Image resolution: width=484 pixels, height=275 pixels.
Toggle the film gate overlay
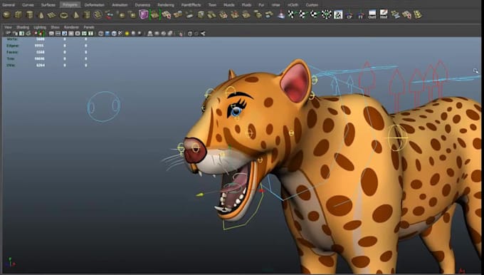(58, 33)
